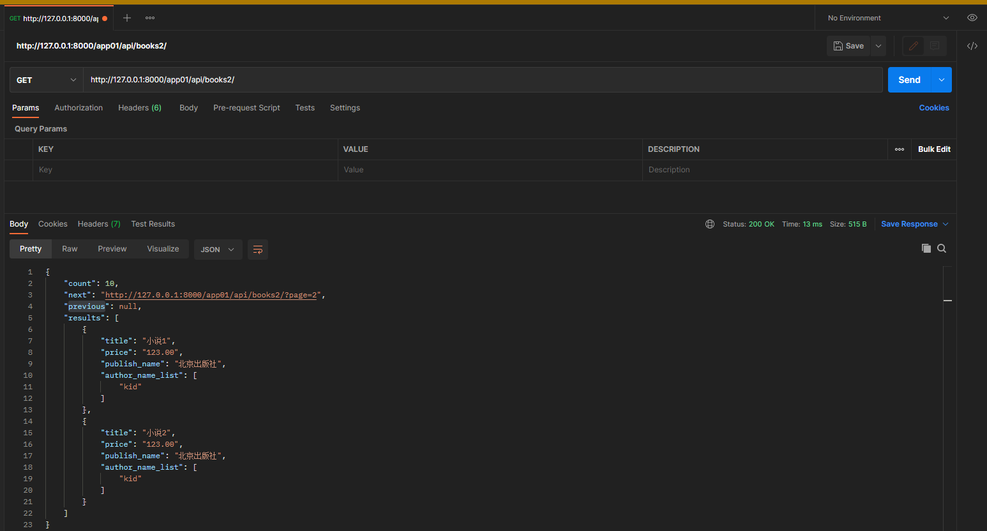Switch response view to Visualize
The height and width of the screenshot is (531, 987).
click(163, 249)
